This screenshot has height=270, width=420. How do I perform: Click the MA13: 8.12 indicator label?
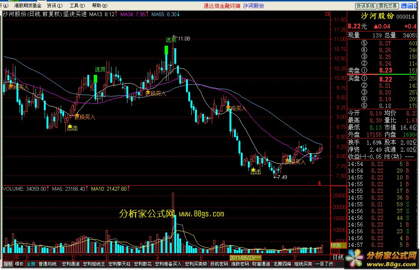[x=102, y=14]
